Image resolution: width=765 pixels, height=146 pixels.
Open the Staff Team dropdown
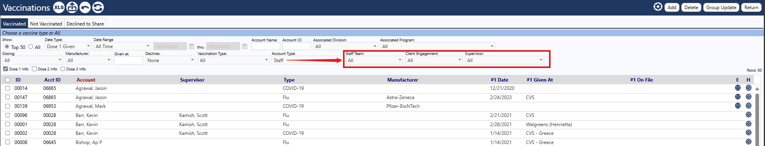point(374,60)
